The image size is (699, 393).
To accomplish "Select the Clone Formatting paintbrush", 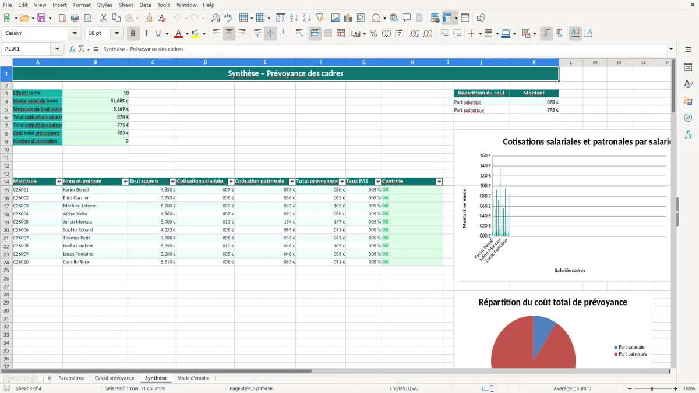I will [x=150, y=18].
